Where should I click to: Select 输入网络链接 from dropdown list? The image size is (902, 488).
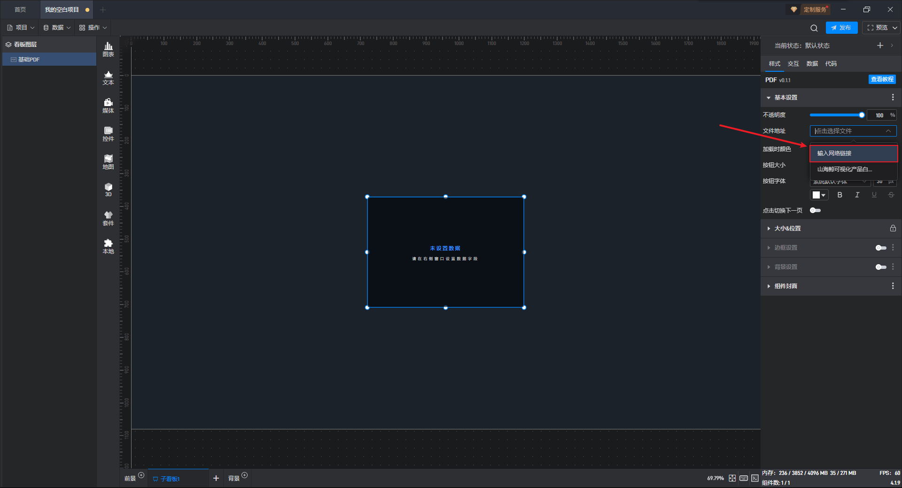coord(853,153)
